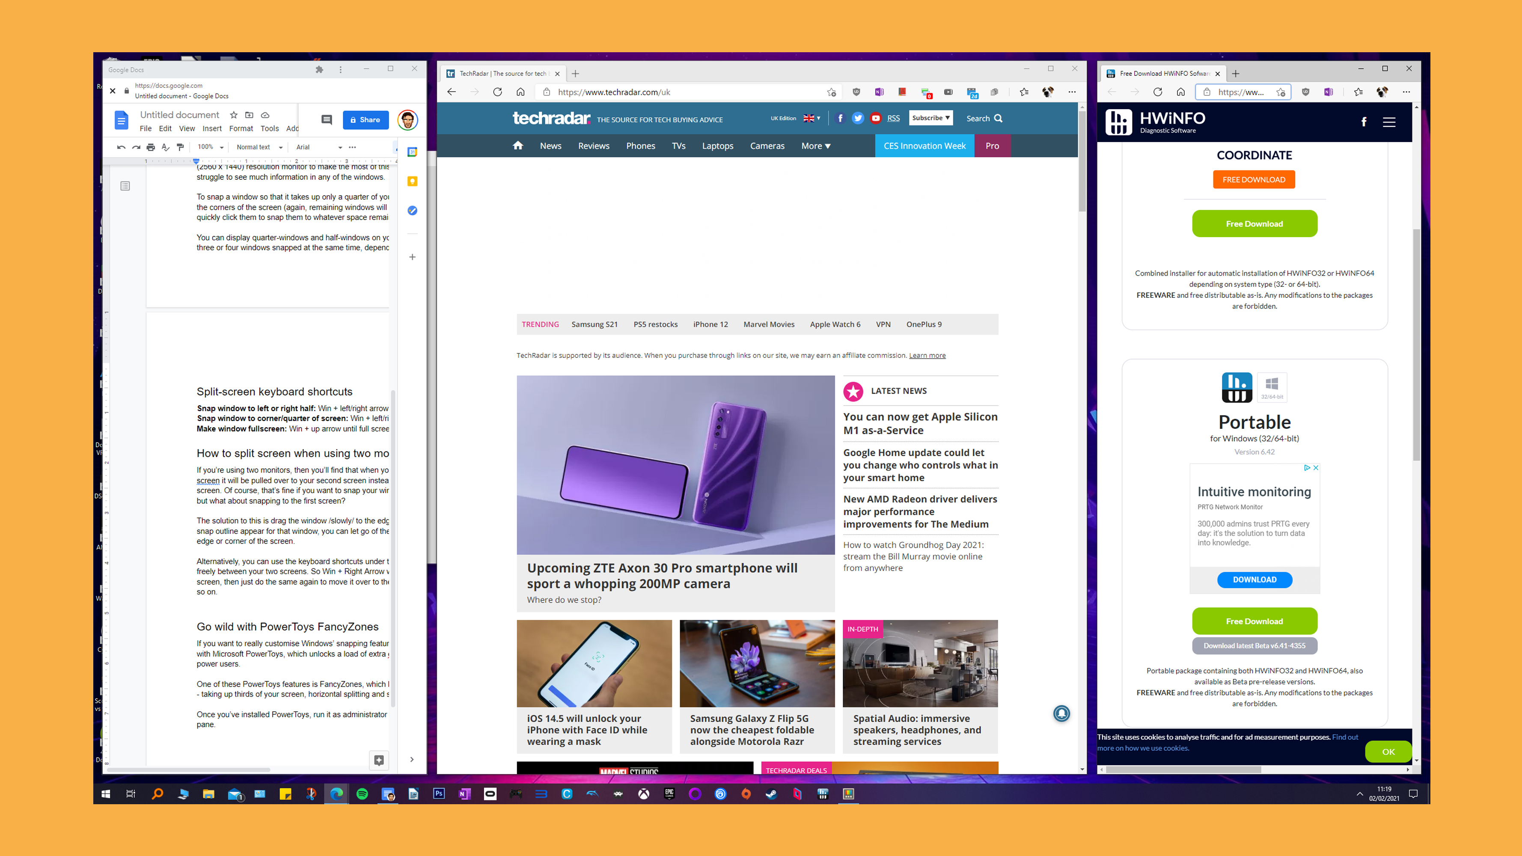Click the Learn more affiliate link on TechRadar
1522x856 pixels.
point(927,355)
